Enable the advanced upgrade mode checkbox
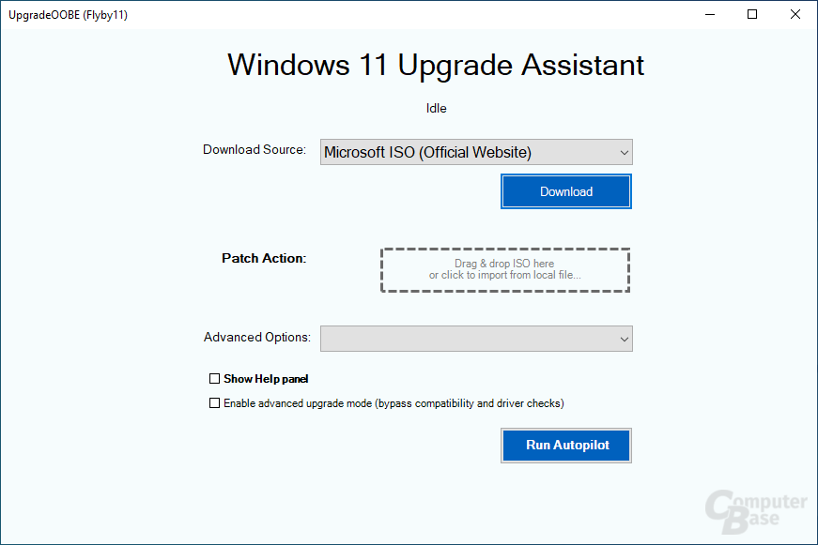The height and width of the screenshot is (545, 818). coord(215,403)
